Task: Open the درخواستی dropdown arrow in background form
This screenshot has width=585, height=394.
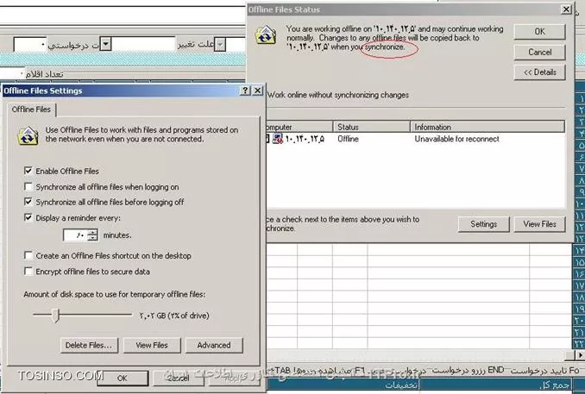Action: [x=106, y=44]
